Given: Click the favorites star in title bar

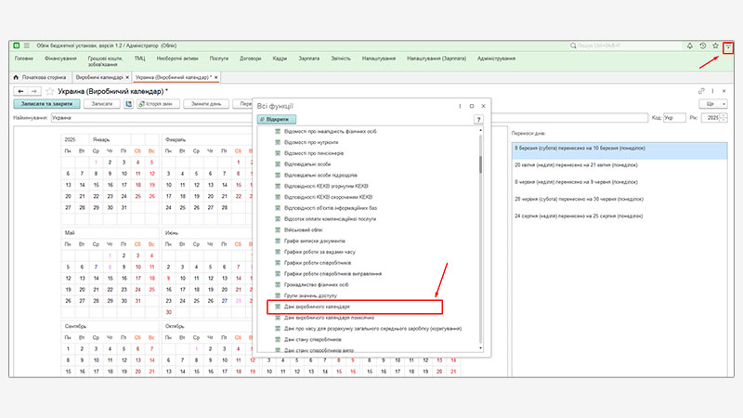Looking at the screenshot, I should [x=715, y=46].
